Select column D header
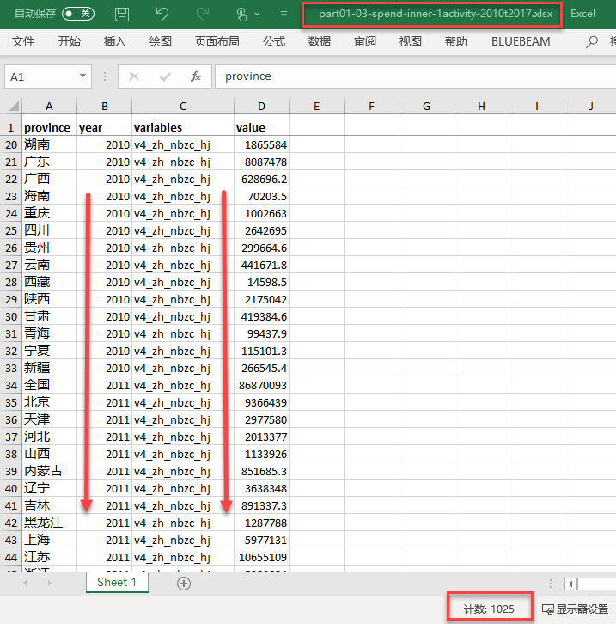The width and height of the screenshot is (616, 624). click(x=261, y=107)
